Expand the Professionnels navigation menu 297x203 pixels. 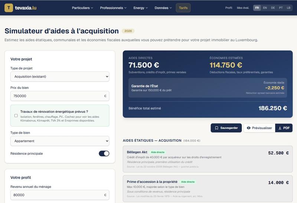(113, 8)
